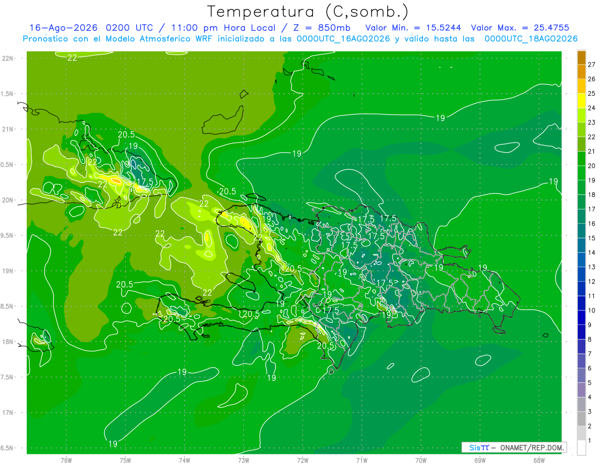Click the '72W' longitude axis label
605x467 pixels.
click(x=302, y=460)
